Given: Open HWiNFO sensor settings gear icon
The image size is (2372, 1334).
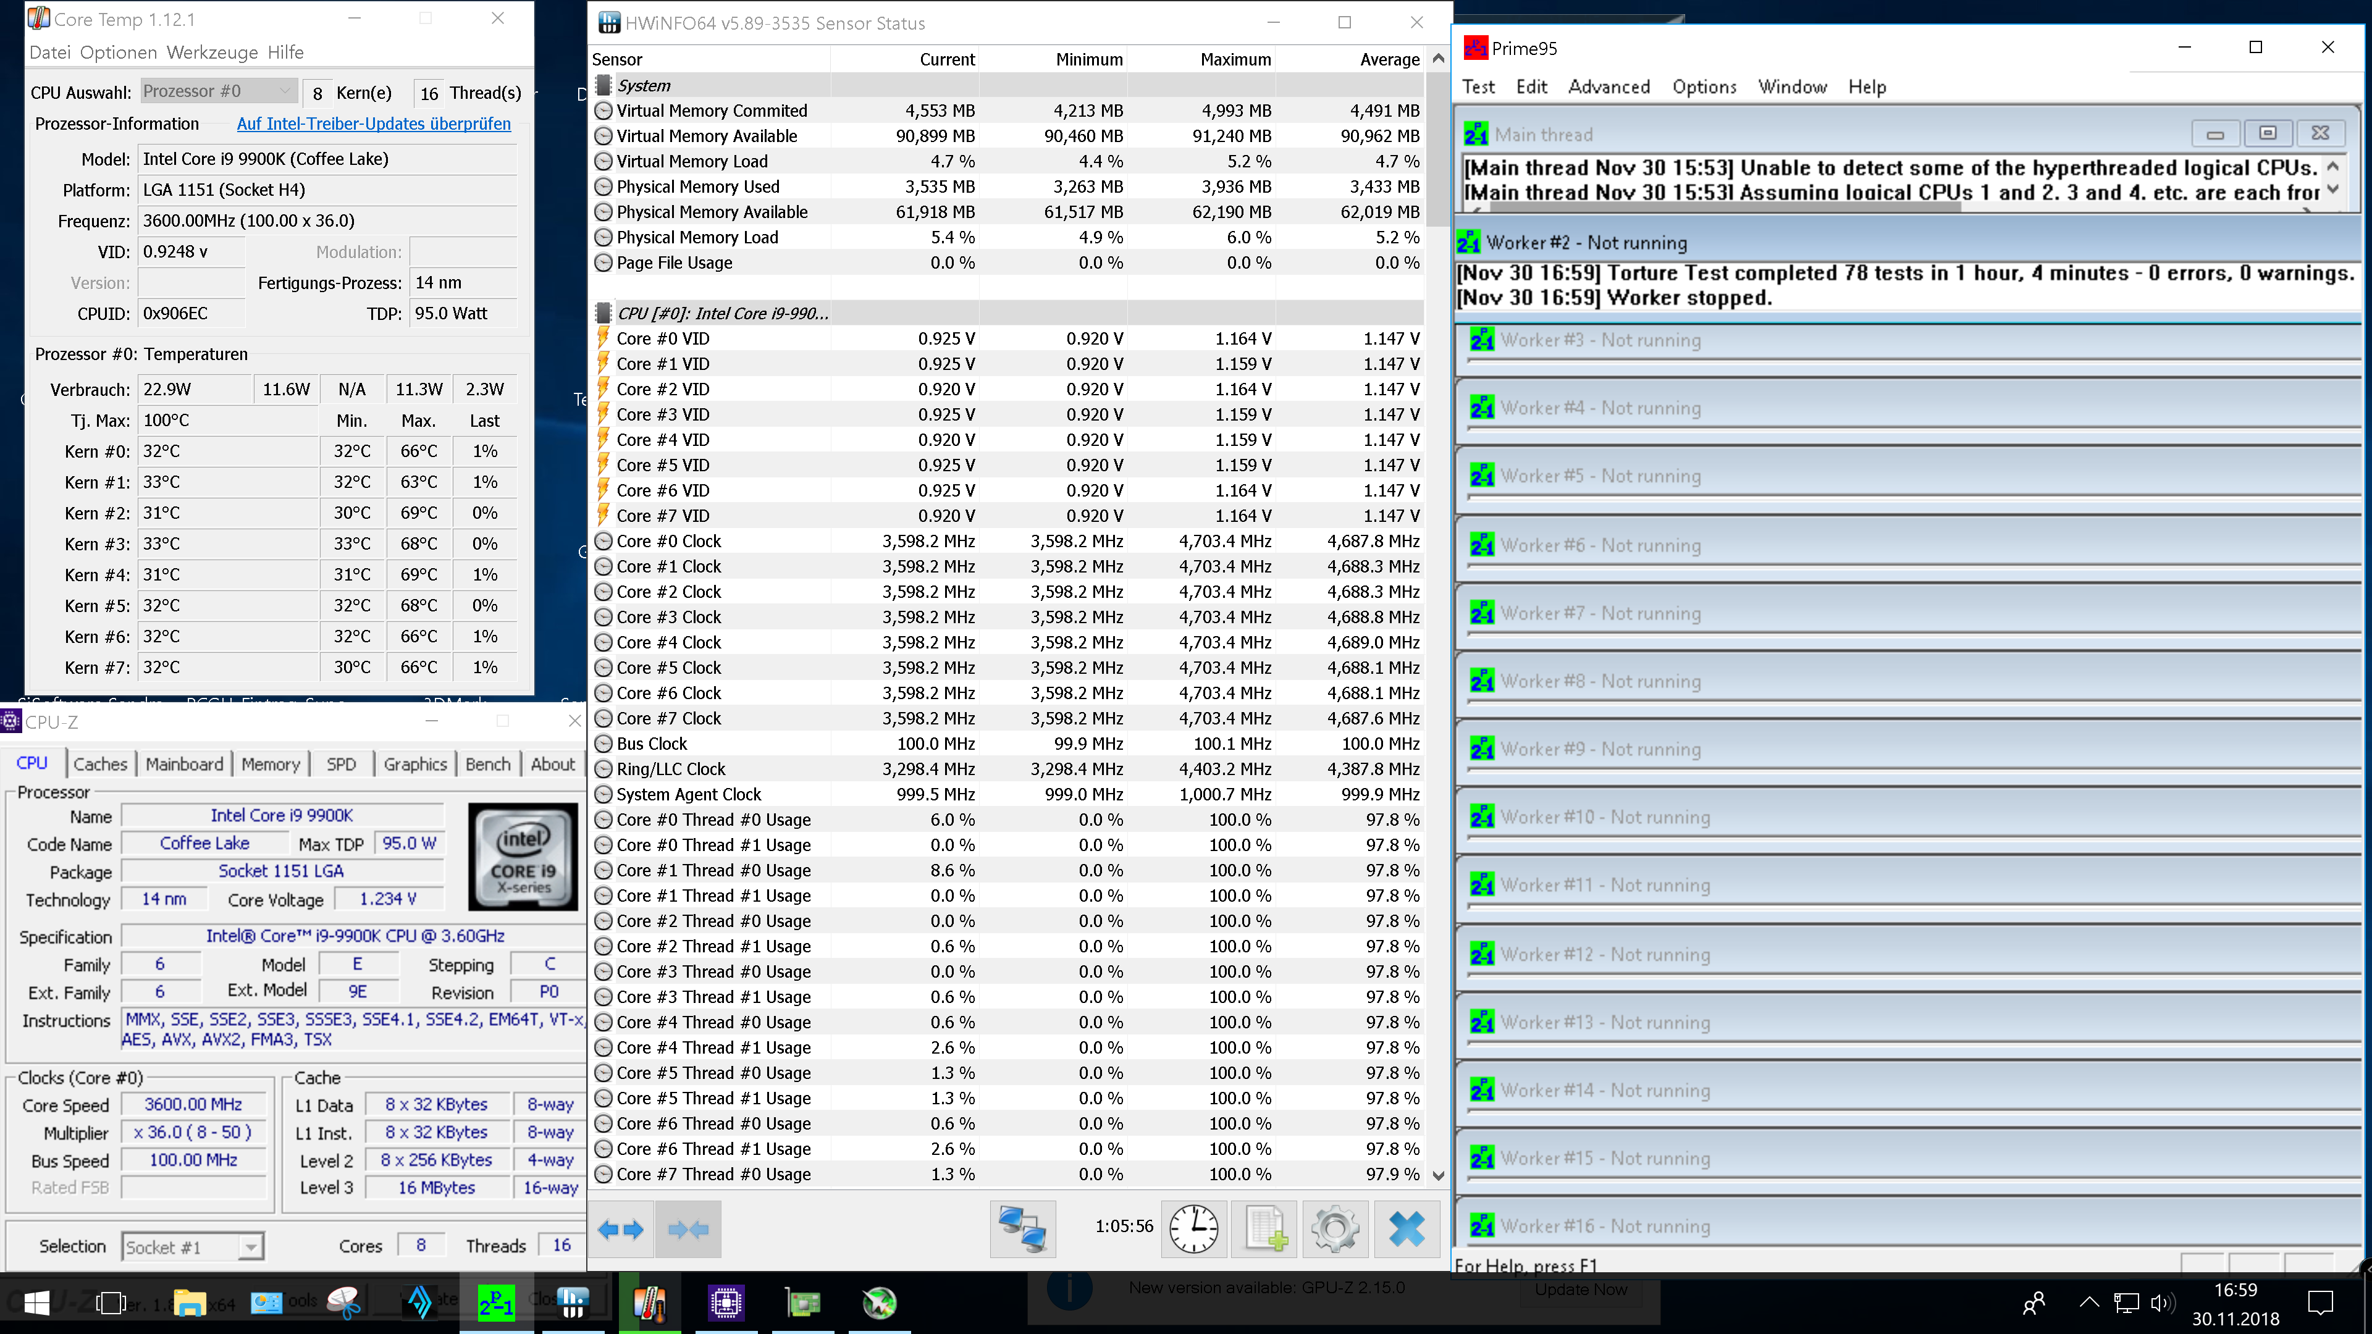Looking at the screenshot, I should (1335, 1228).
